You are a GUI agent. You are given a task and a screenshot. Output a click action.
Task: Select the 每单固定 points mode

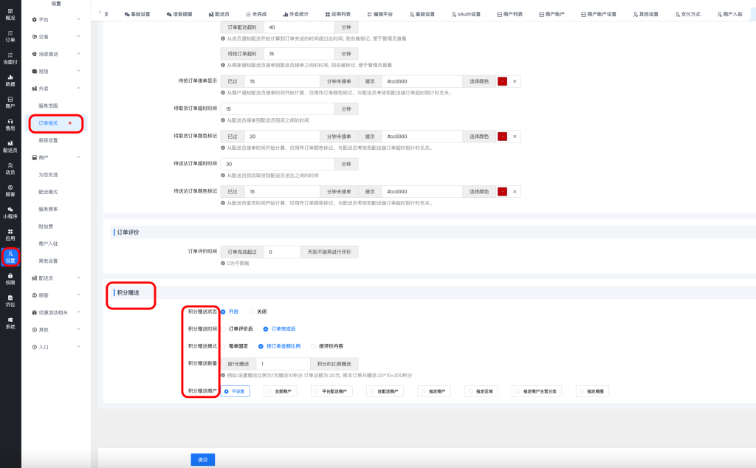(224, 345)
